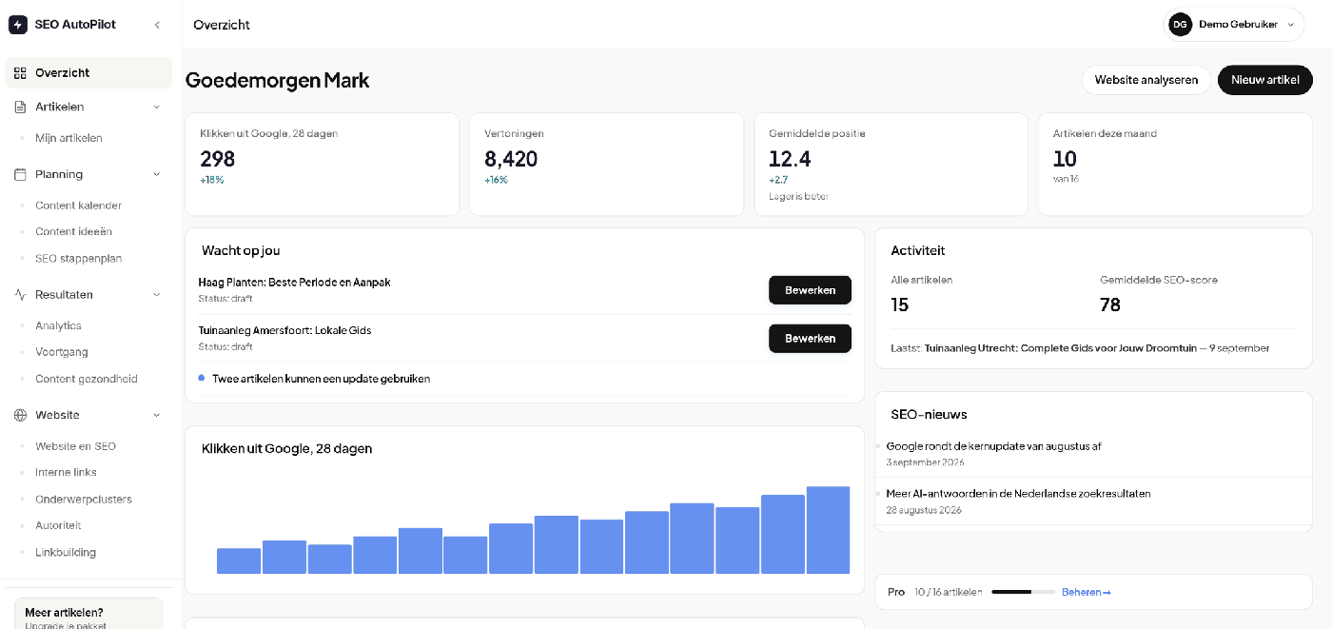
Task: Collapse the Resultaten section chevron
Action: (157, 295)
